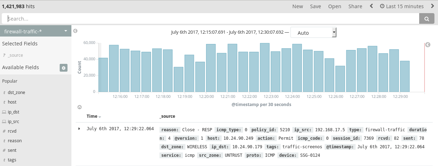Viewport: 438px width, 166px height.
Task: Click New in the top menu
Action: pyautogui.click(x=298, y=6)
